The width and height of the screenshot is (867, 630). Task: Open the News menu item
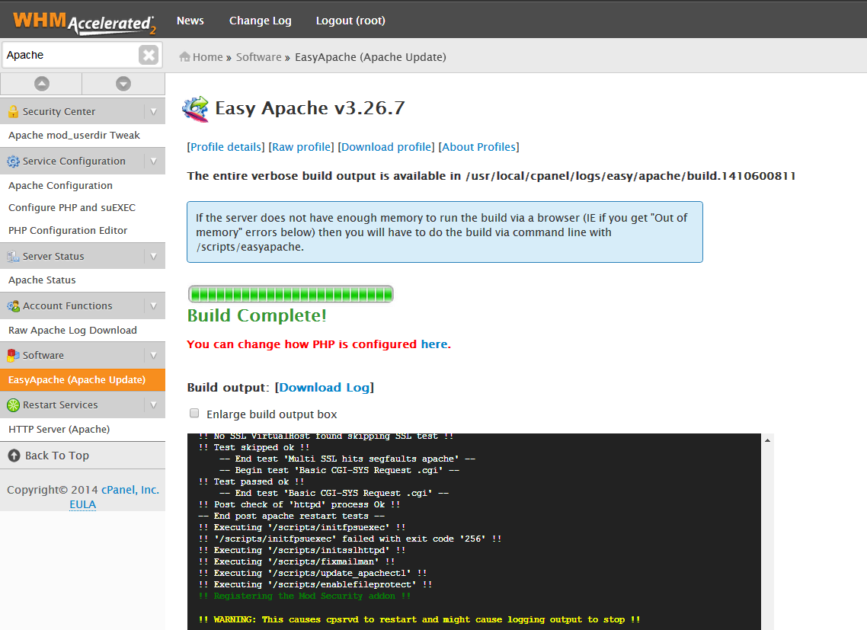coord(190,21)
